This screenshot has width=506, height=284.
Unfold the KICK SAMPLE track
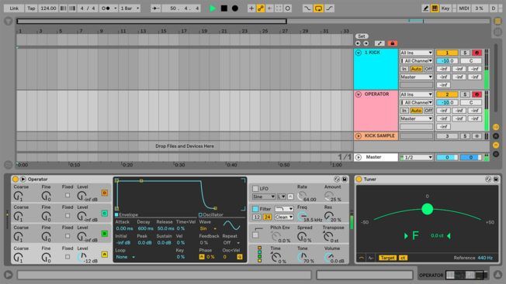pos(359,136)
